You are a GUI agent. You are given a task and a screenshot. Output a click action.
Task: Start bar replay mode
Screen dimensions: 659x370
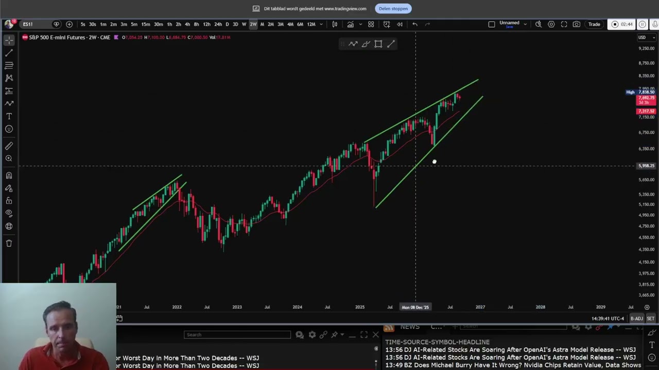(400, 24)
